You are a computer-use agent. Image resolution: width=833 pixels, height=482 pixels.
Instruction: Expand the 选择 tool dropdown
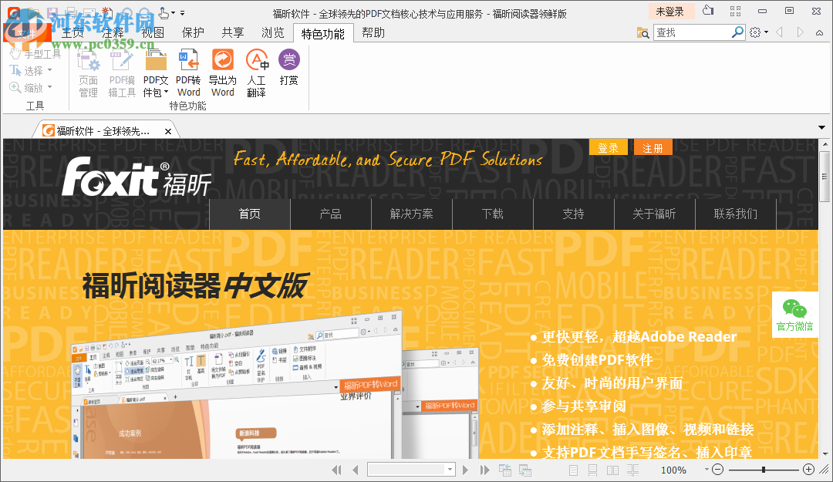(x=50, y=70)
